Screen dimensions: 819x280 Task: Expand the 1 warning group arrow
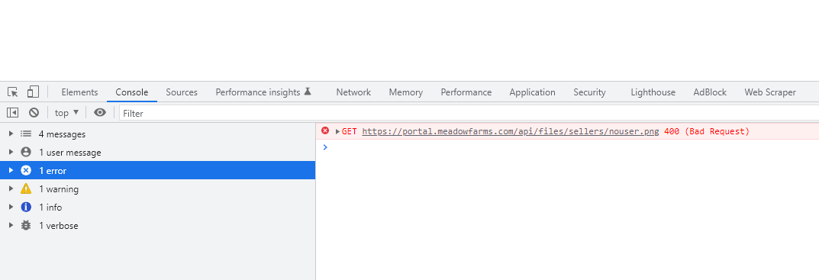click(x=11, y=188)
